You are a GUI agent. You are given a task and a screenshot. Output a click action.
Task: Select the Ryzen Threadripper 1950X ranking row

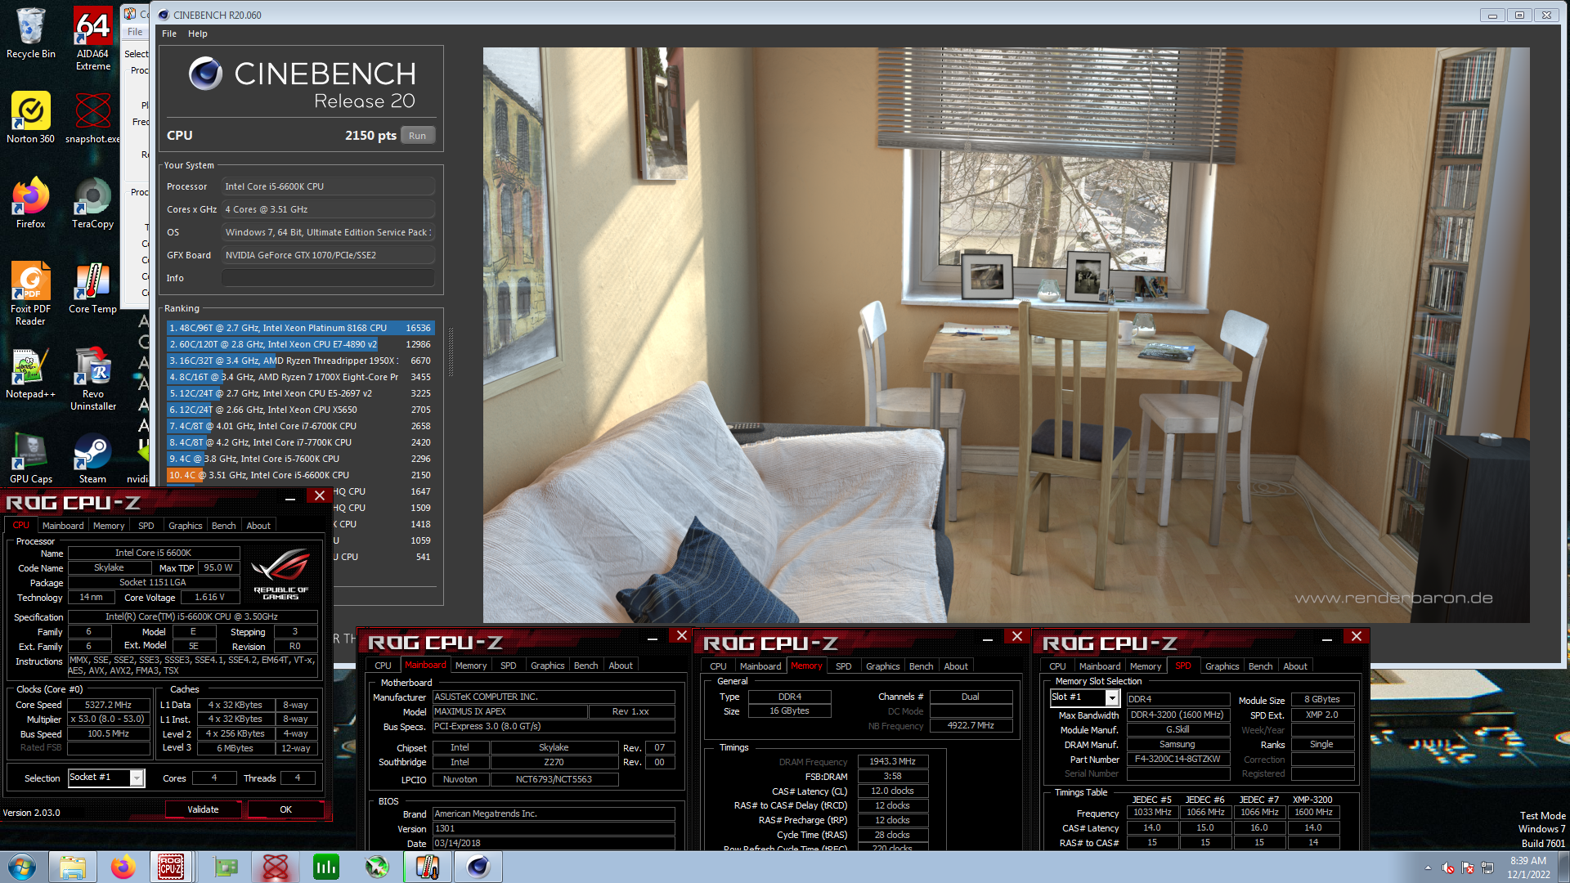(x=300, y=361)
